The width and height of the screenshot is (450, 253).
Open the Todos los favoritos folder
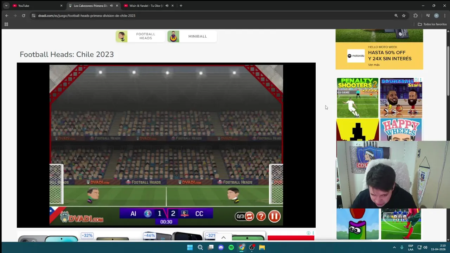coord(432,24)
